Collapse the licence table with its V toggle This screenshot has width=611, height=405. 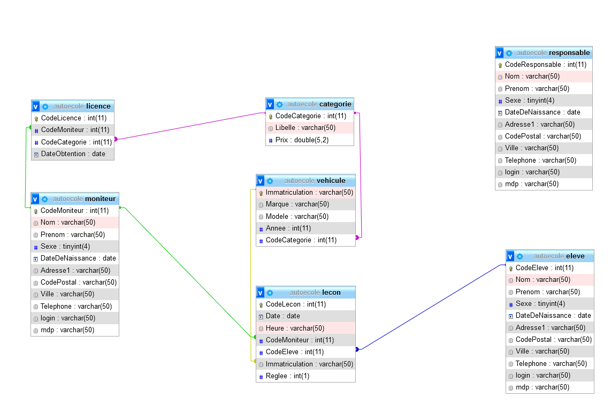pyautogui.click(x=36, y=106)
